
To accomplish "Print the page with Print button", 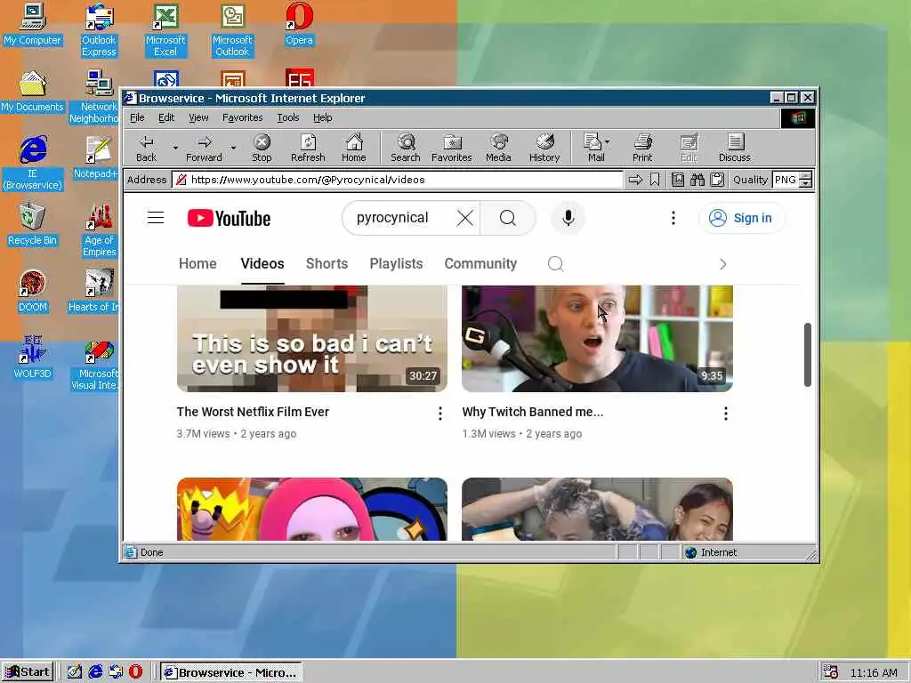I will [642, 149].
